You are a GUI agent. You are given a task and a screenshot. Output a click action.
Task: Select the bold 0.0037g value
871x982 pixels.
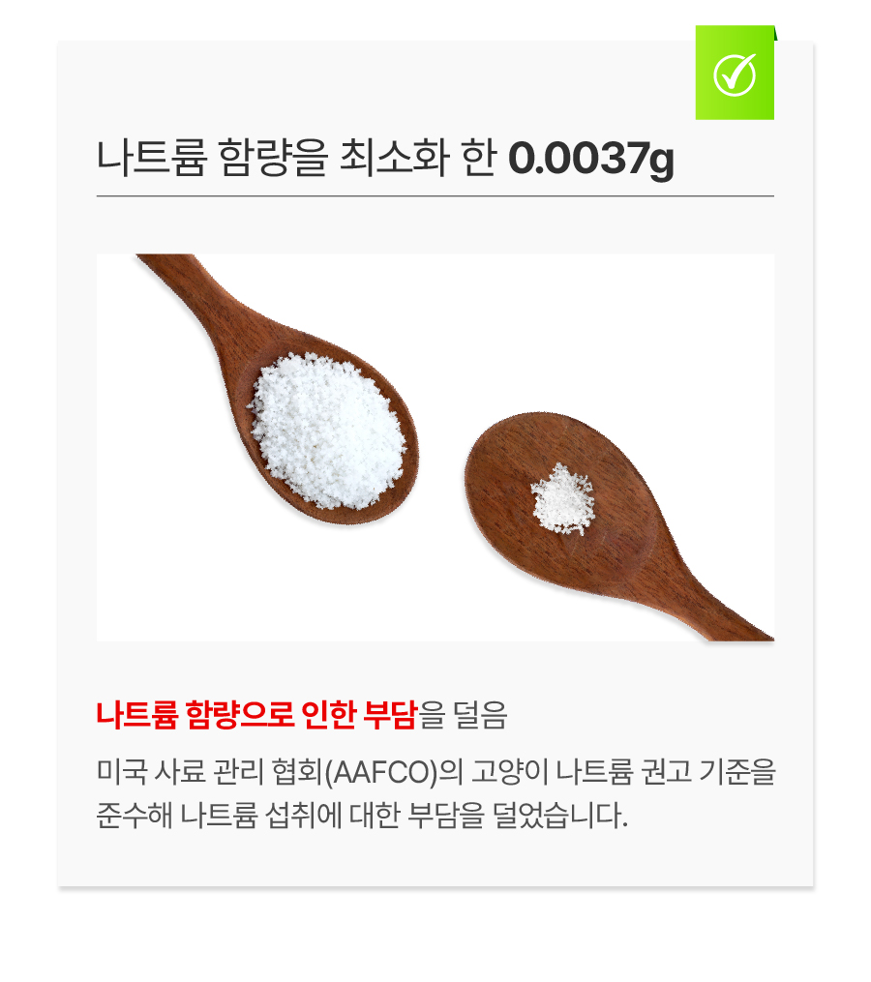(591, 159)
